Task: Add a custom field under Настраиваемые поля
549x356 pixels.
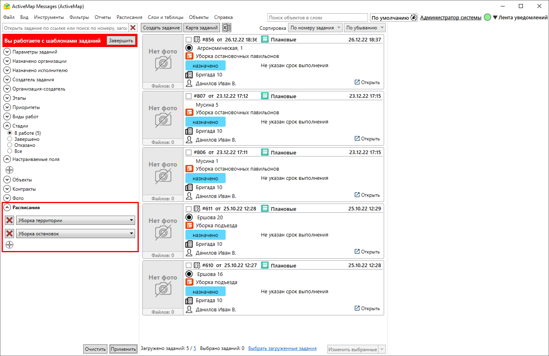Action: [x=10, y=170]
